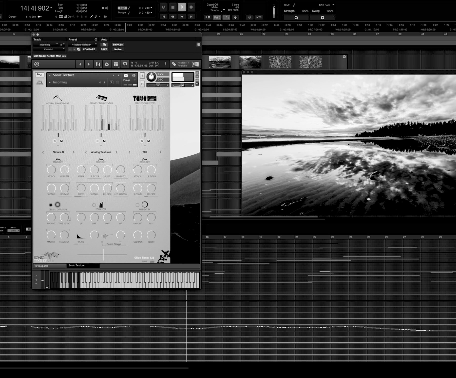The width and height of the screenshot is (456, 378).
Task: Click the snapshot camera icon
Action: 126,75
